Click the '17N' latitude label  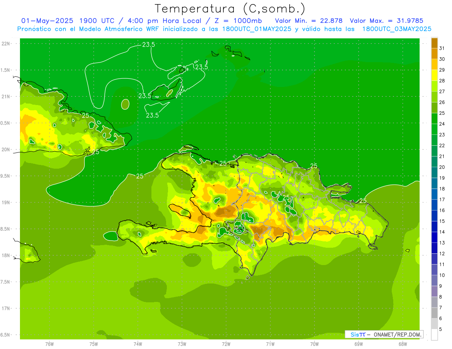coord(6,308)
